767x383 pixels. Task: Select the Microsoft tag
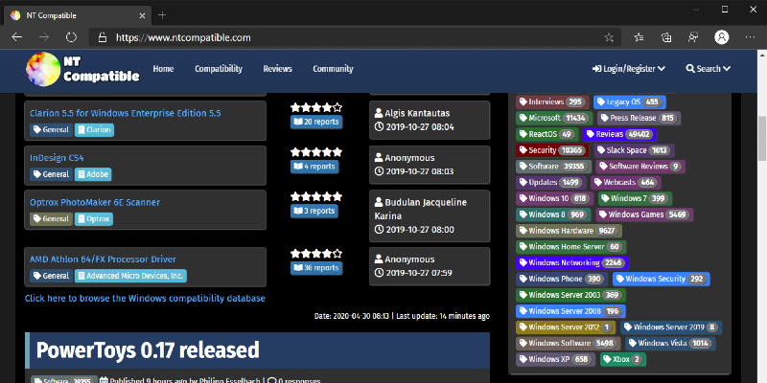(x=554, y=118)
